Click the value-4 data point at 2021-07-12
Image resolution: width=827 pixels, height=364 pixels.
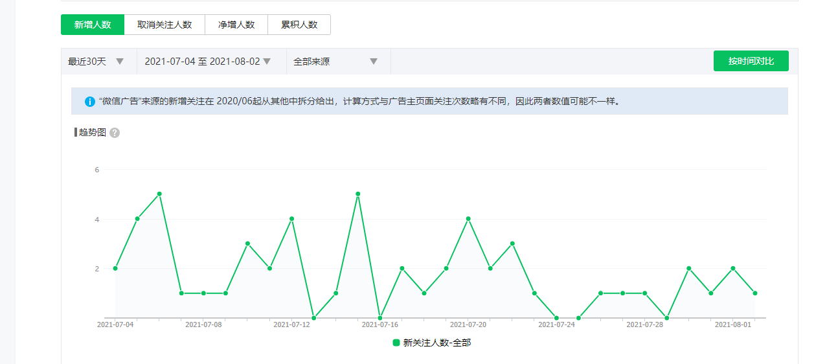pyautogui.click(x=292, y=219)
